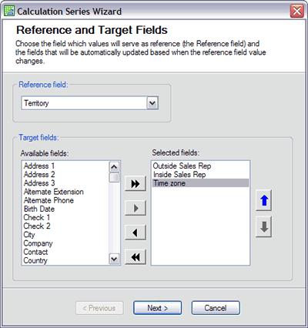The width and height of the screenshot is (308, 328).
Task: Add highlighted field using single right arrow
Action: point(136,208)
